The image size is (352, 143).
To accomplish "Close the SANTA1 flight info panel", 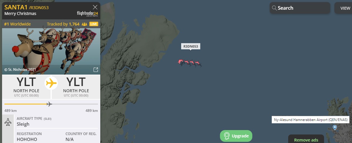I will [x=95, y=7].
